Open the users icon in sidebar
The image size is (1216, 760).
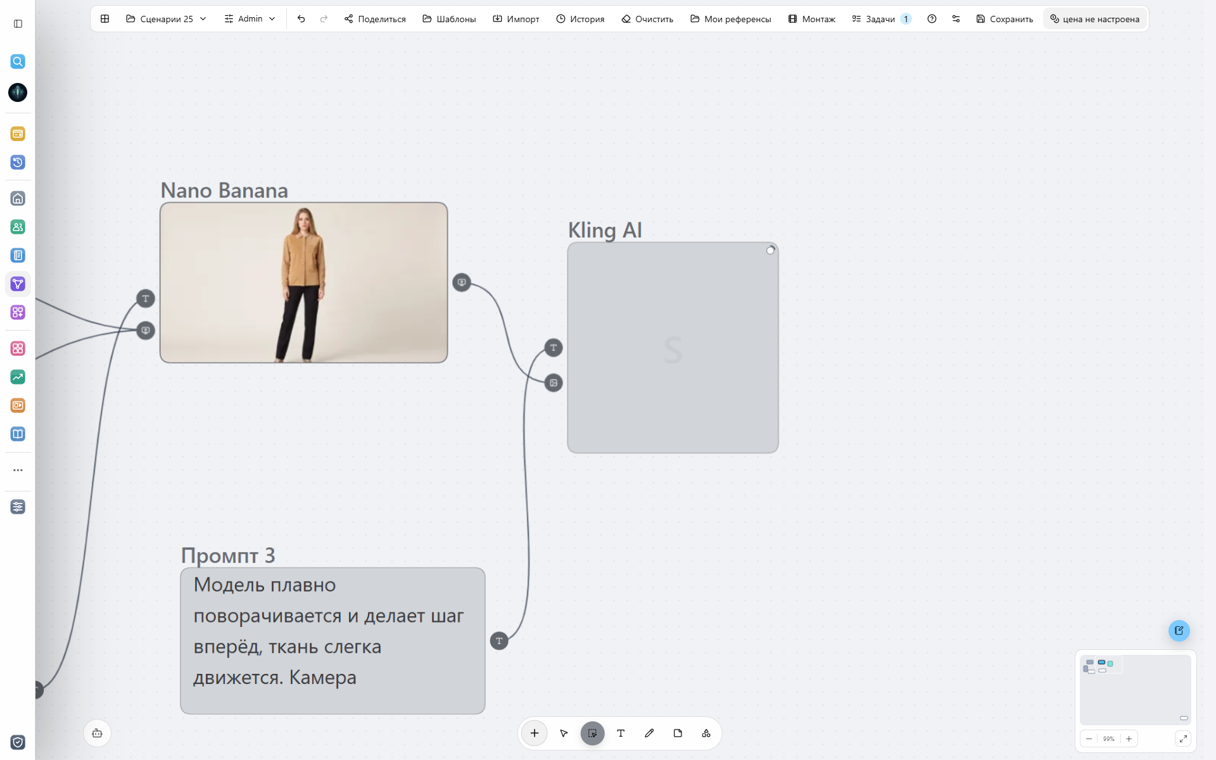[18, 227]
